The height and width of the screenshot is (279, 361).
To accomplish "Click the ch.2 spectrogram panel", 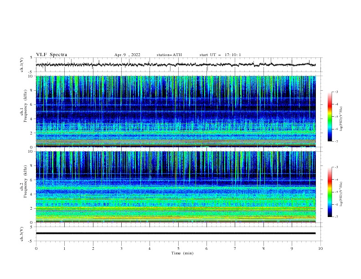I will pos(176,187).
